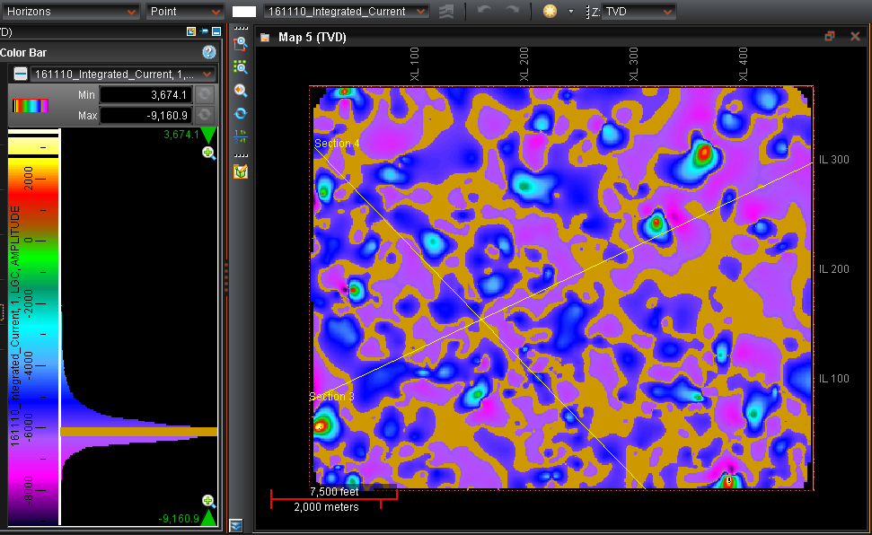Image resolution: width=872 pixels, height=535 pixels.
Task: Open the Point mode dropdown
Action: 185,11
